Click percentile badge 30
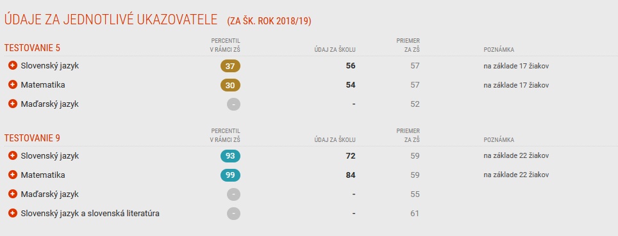618x236 pixels. [x=230, y=85]
